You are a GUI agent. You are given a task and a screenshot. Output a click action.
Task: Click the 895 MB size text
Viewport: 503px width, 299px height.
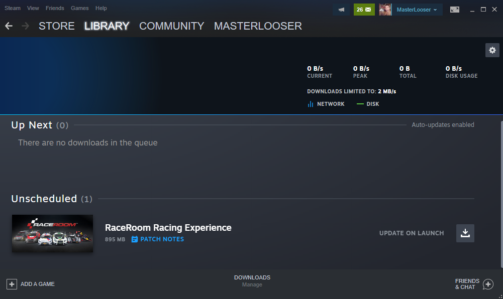coord(115,239)
